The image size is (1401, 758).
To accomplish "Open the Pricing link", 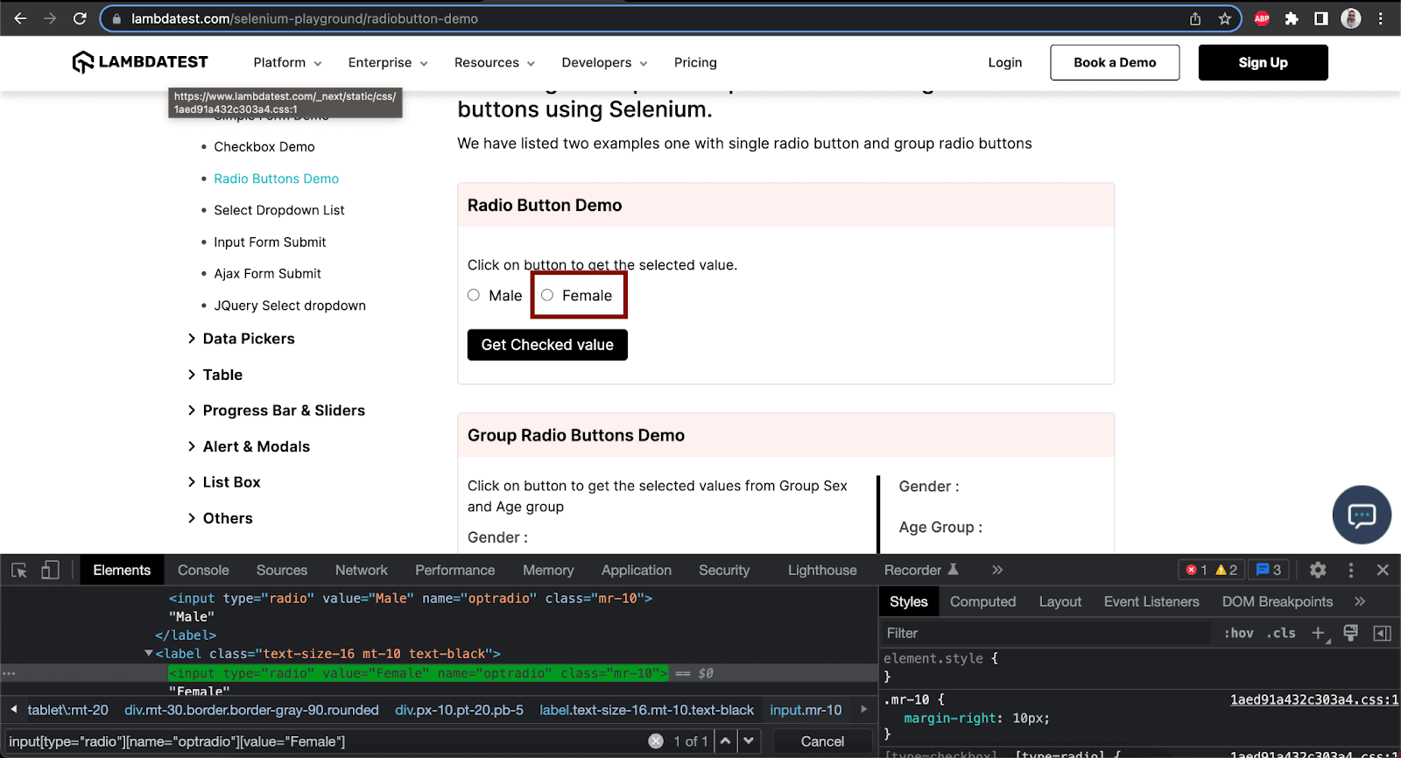I will (695, 62).
